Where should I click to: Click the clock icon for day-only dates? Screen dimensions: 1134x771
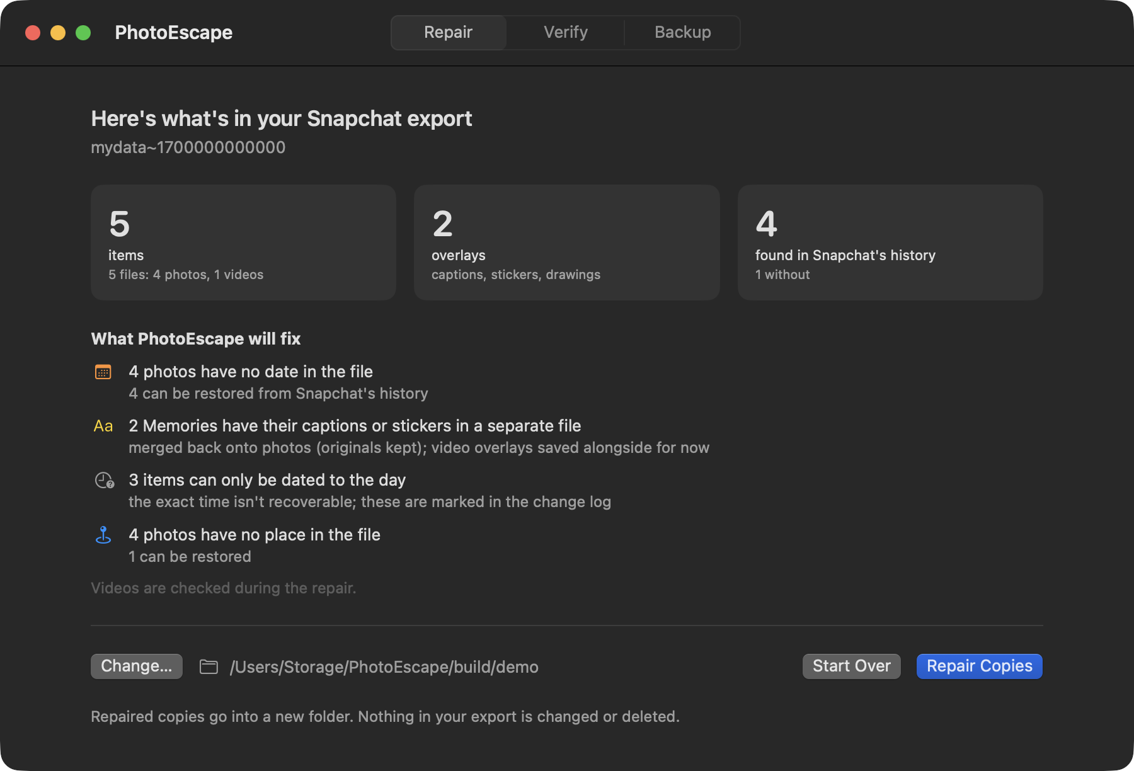(x=104, y=481)
